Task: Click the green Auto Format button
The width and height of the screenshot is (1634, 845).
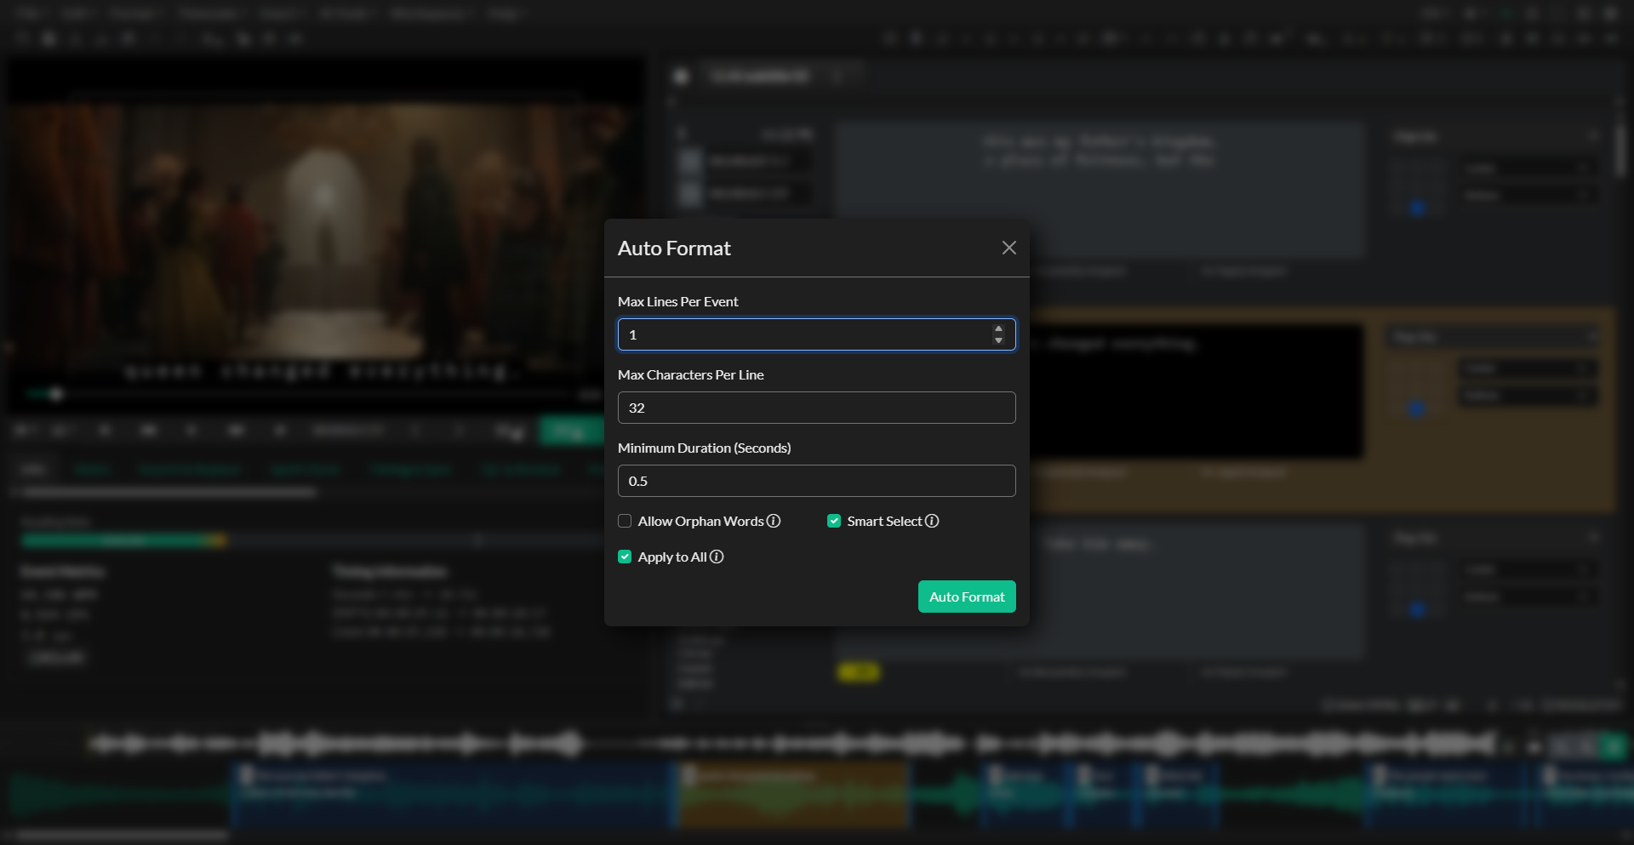Action: [x=966, y=597]
